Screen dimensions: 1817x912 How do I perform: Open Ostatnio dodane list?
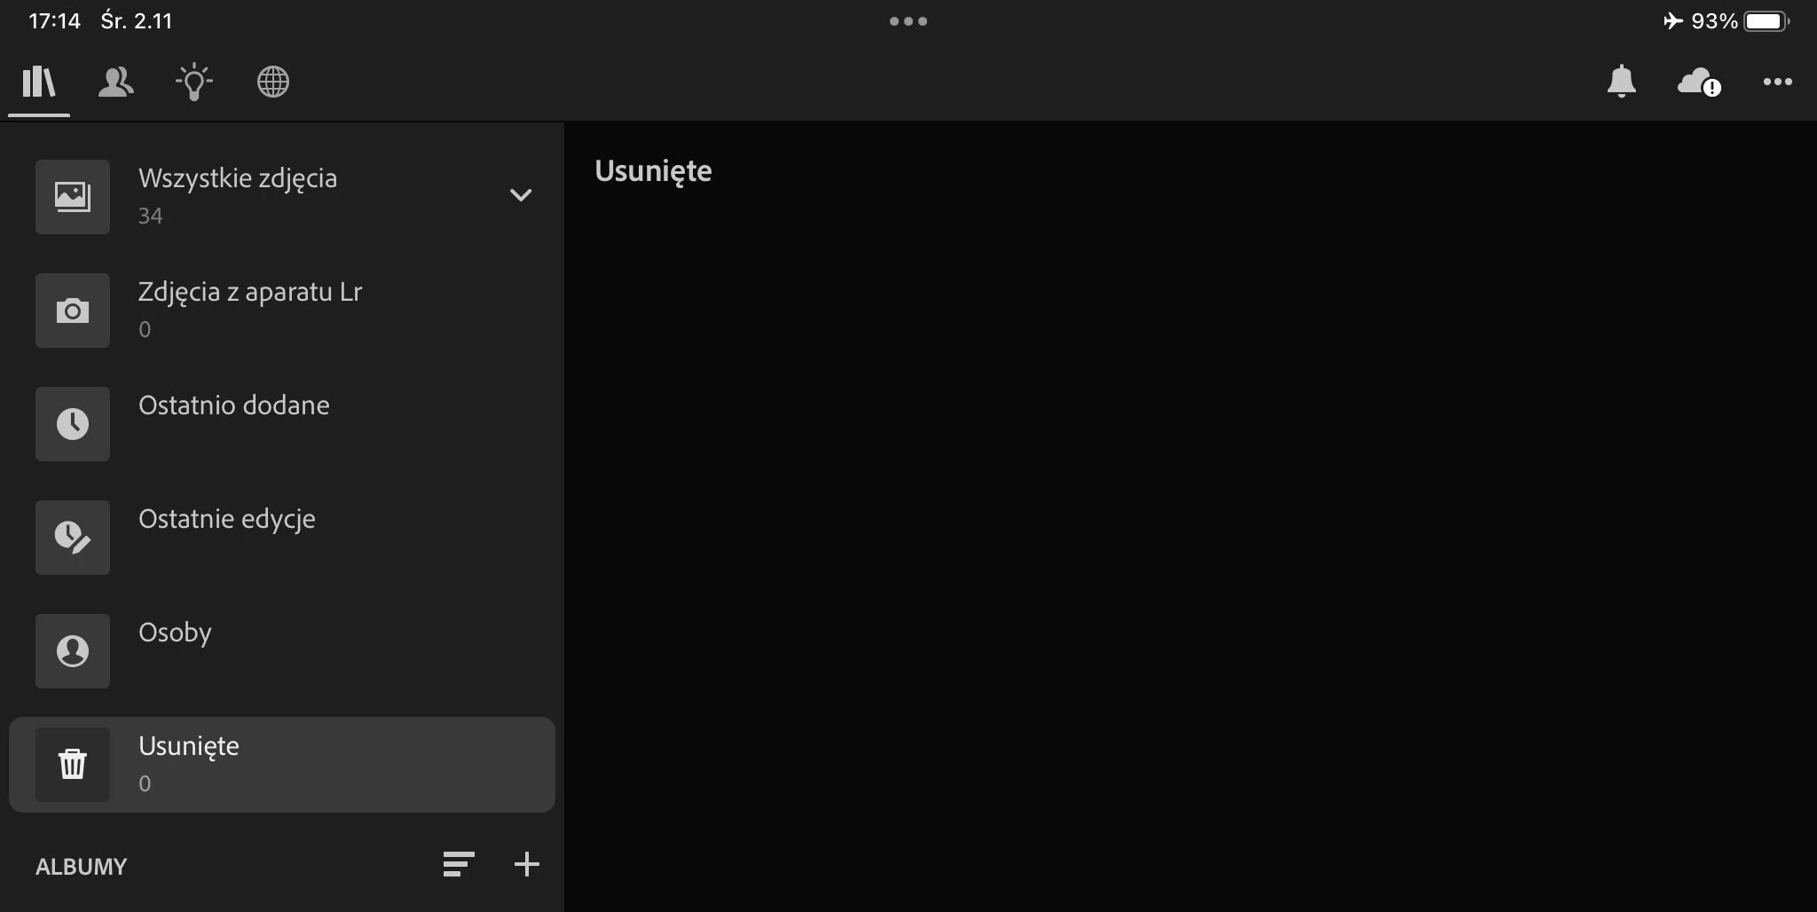[282, 424]
